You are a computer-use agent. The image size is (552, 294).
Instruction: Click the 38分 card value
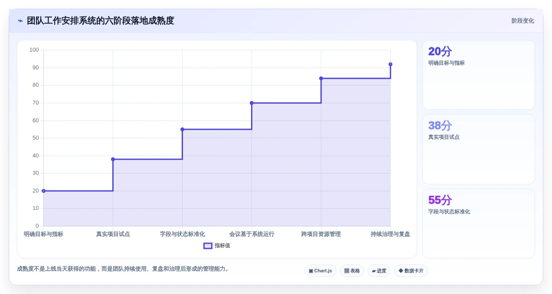[x=440, y=125]
